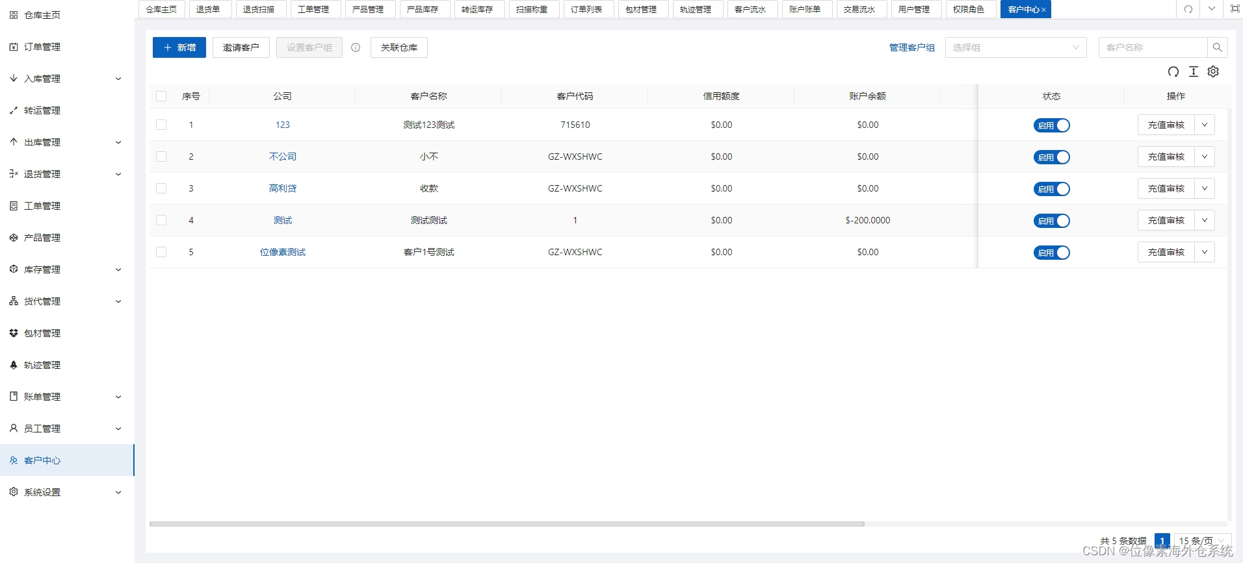1243x563 pixels.
Task: Toggle 启用 switch for row 高利贷
Action: pos(1051,189)
